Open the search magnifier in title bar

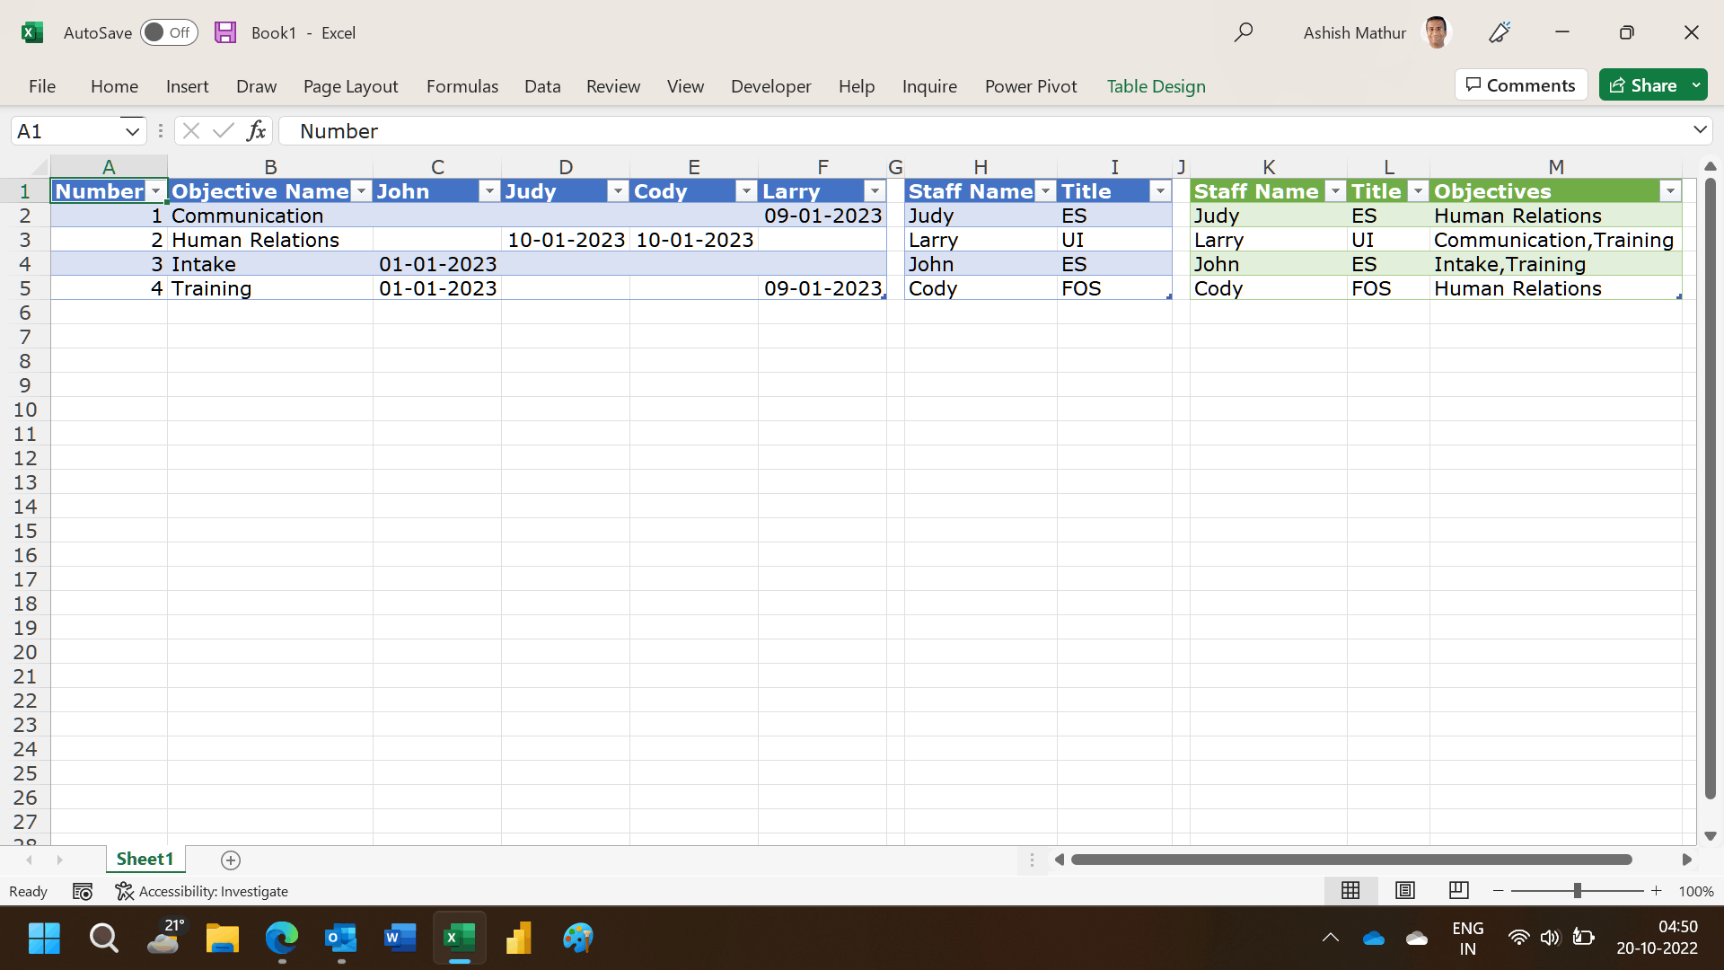[x=1244, y=32]
